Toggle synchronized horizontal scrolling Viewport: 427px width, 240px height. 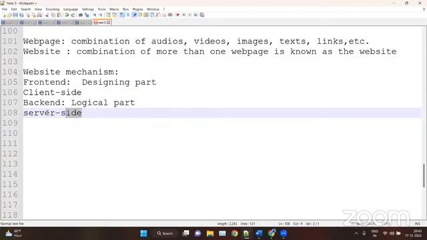pyautogui.click(x=114, y=15)
